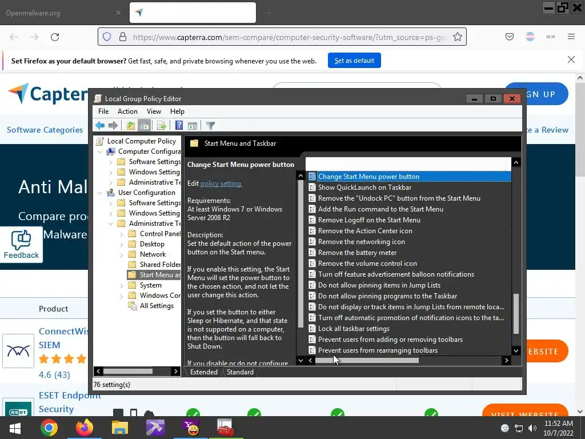Open the Firefox hamburger application menu
Viewport: 585px width, 439px height.
571,37
